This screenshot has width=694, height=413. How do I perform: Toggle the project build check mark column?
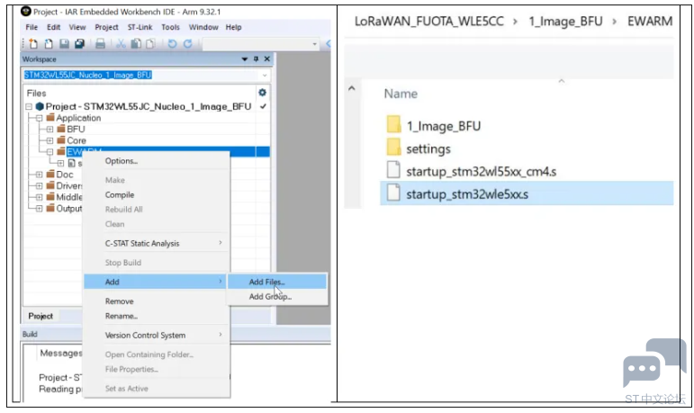pos(263,106)
